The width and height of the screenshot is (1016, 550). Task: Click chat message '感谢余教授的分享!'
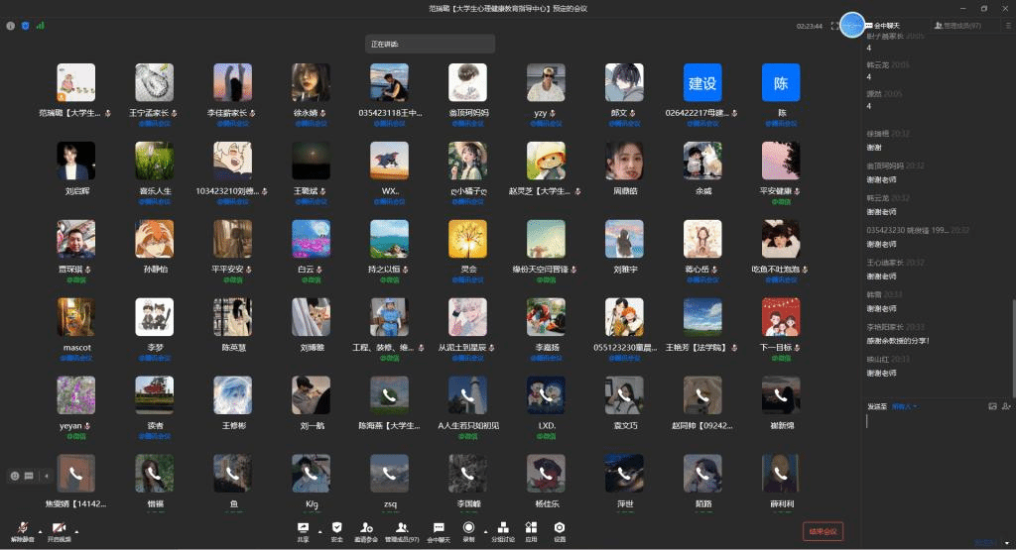pos(898,341)
